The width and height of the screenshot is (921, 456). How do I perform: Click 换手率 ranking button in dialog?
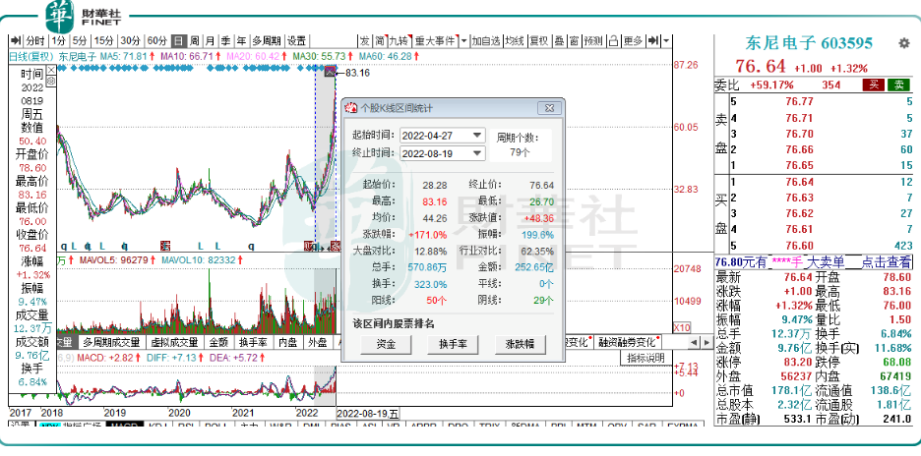click(x=453, y=345)
